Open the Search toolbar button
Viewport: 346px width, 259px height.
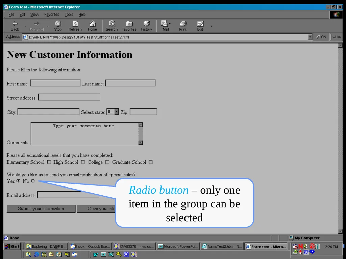click(x=112, y=26)
